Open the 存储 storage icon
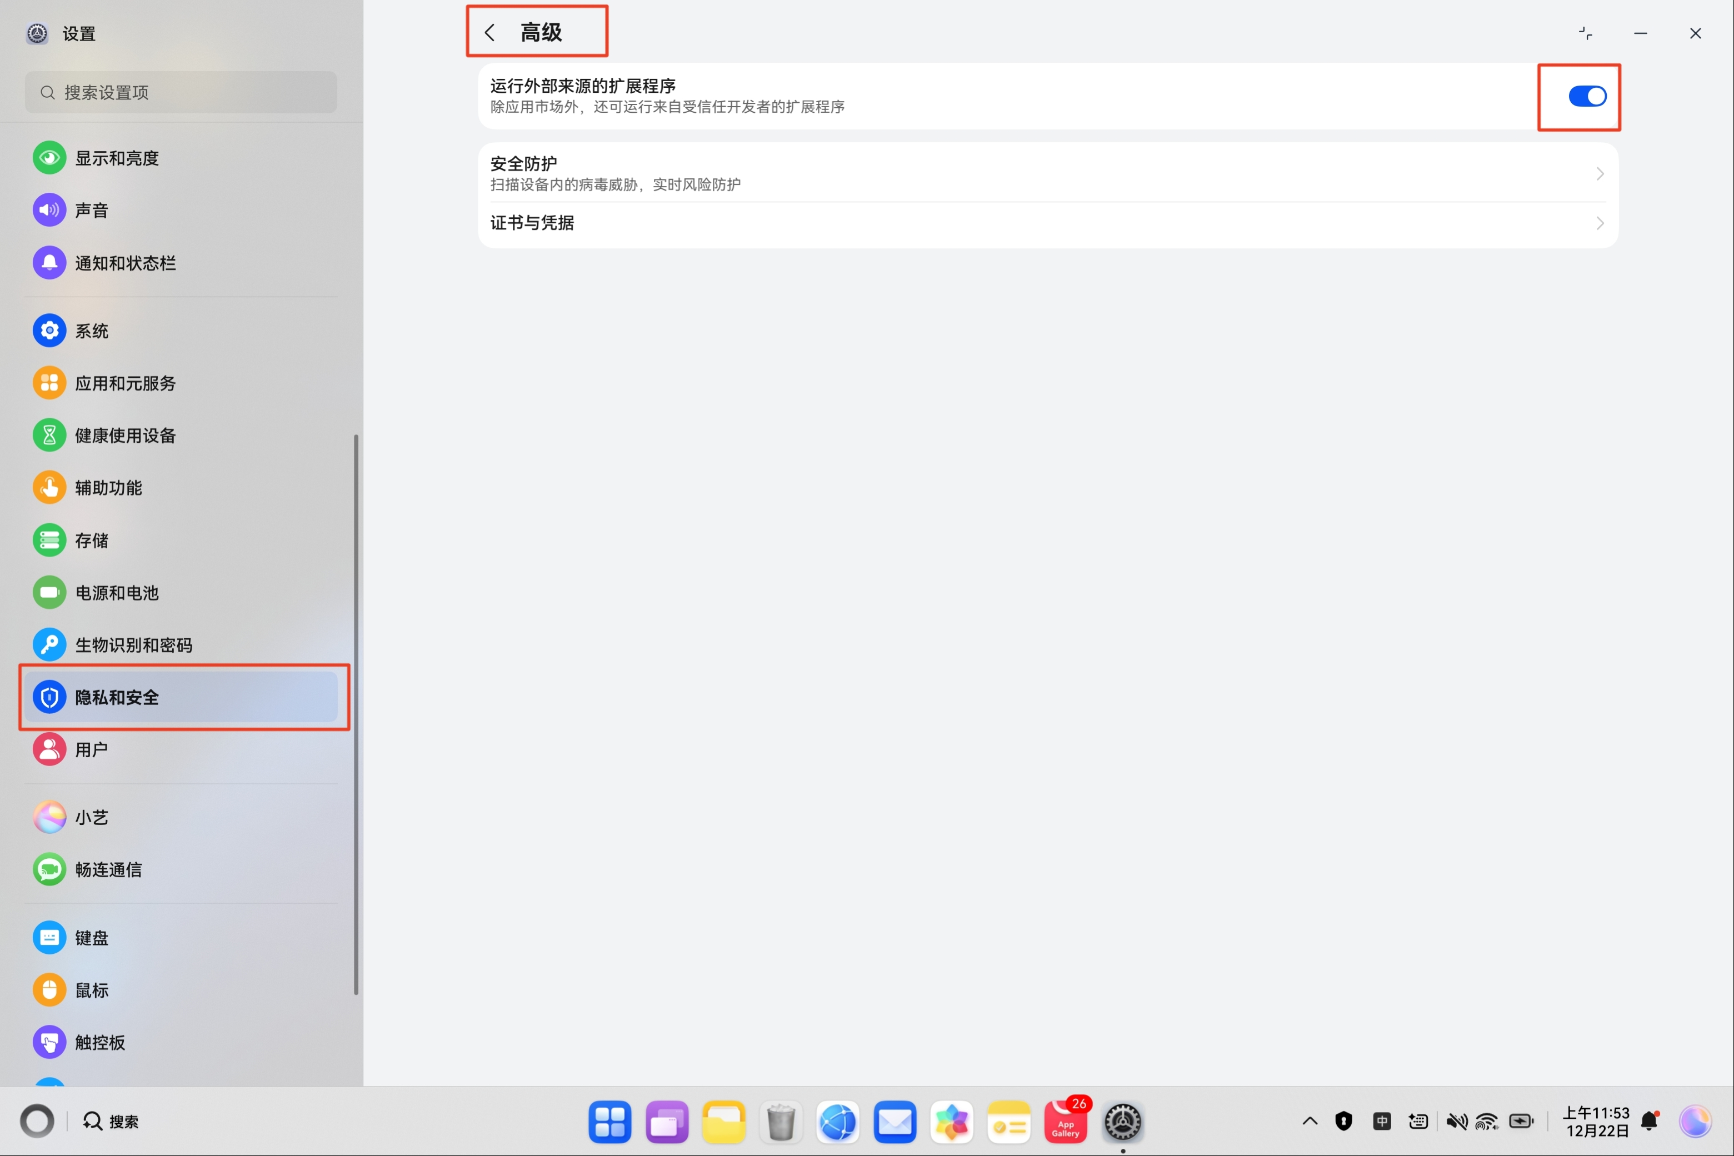The image size is (1734, 1156). click(x=49, y=541)
